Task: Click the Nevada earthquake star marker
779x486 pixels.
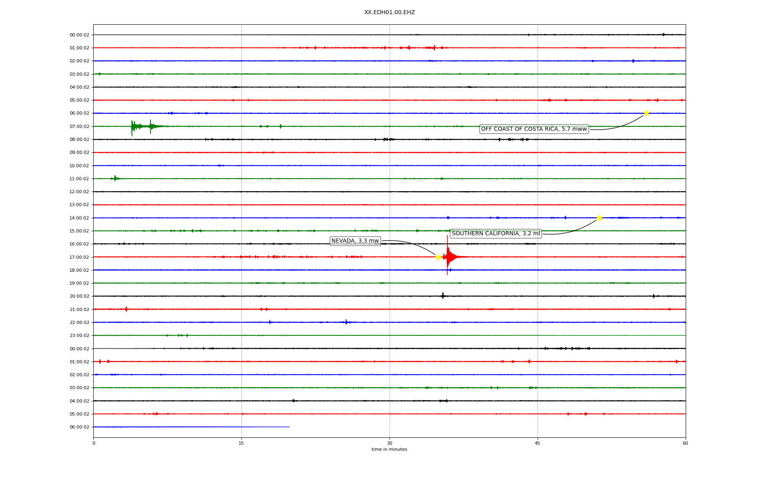Action: [438, 257]
